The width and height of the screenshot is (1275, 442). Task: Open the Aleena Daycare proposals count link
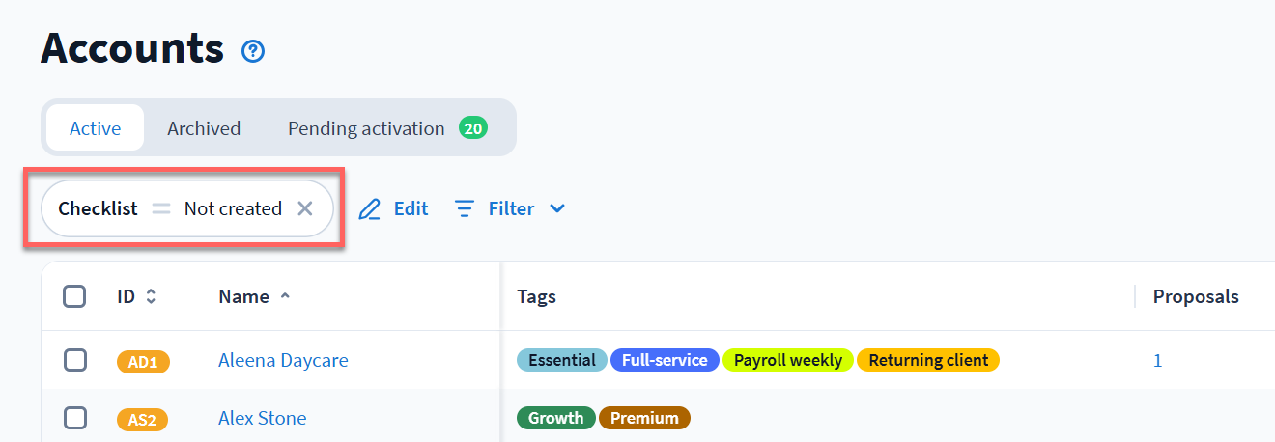[1157, 360]
